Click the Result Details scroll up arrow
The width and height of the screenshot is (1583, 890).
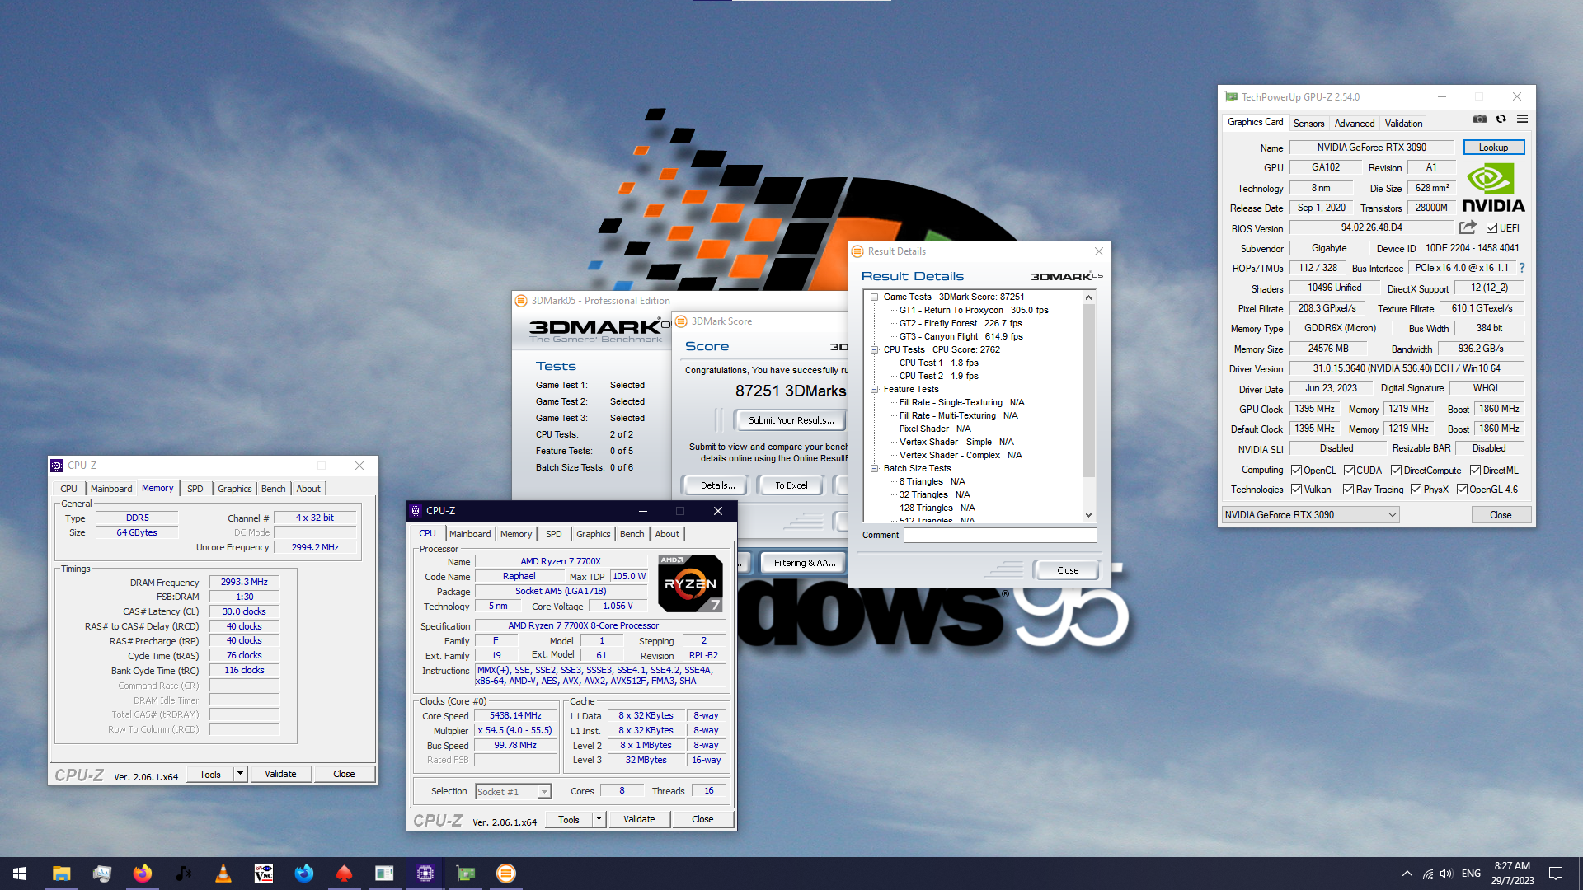pyautogui.click(x=1088, y=297)
